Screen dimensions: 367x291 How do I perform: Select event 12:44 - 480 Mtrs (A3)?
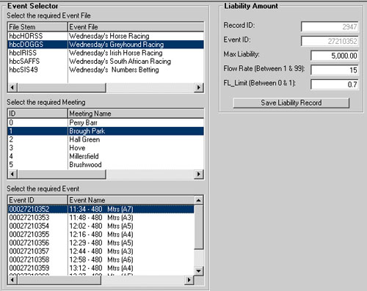[101, 251]
